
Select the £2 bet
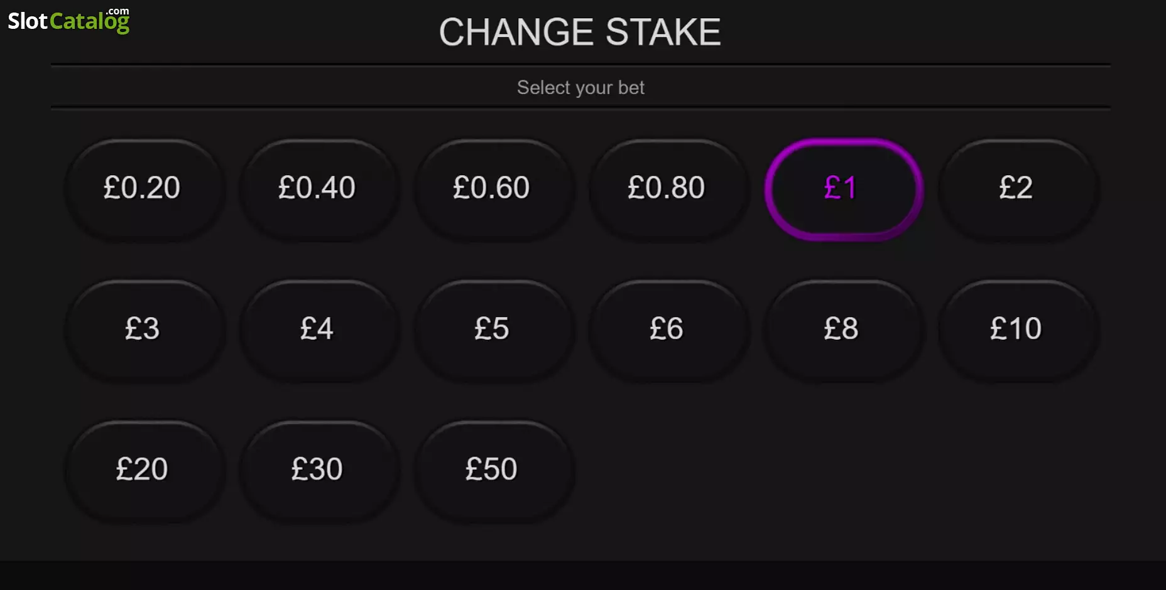(x=1017, y=188)
